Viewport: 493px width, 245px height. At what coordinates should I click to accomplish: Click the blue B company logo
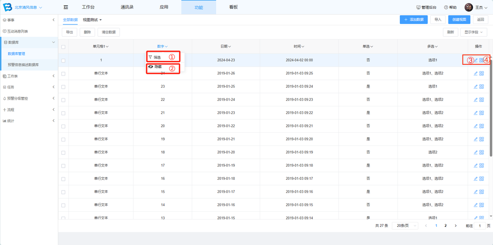(7, 7)
